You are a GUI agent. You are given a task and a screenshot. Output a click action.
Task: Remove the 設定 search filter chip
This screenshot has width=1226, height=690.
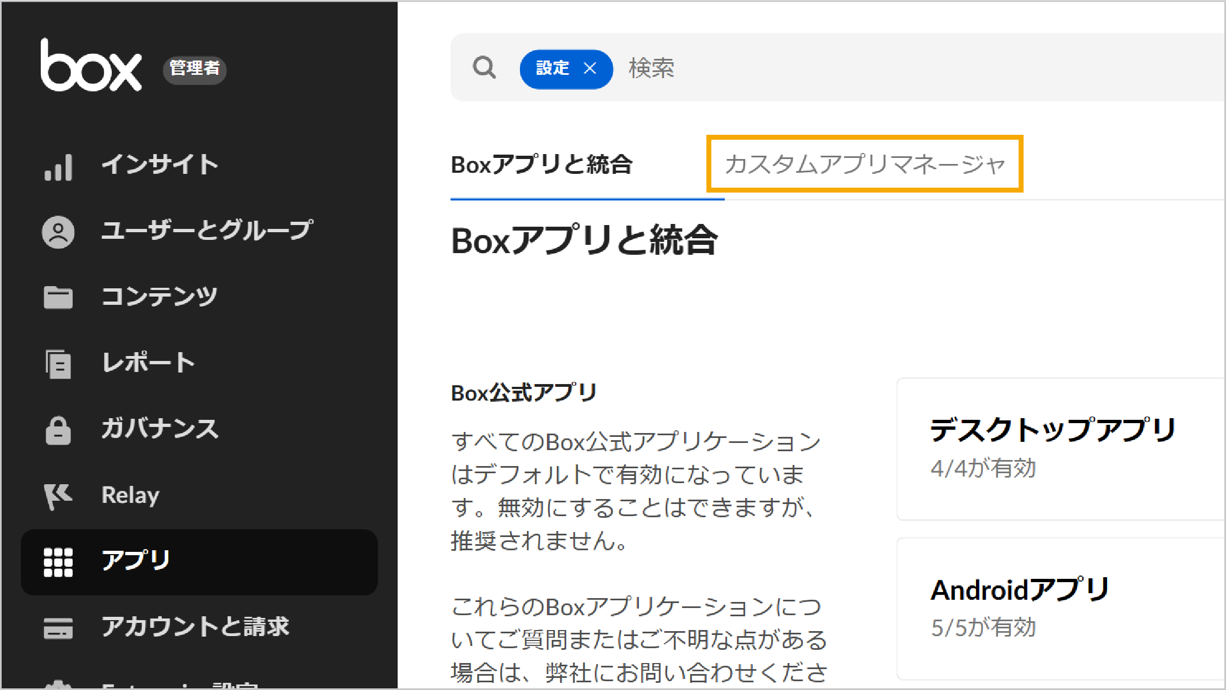(590, 68)
